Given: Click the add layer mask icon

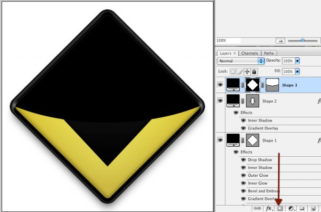Looking at the screenshot, I should coord(280,208).
